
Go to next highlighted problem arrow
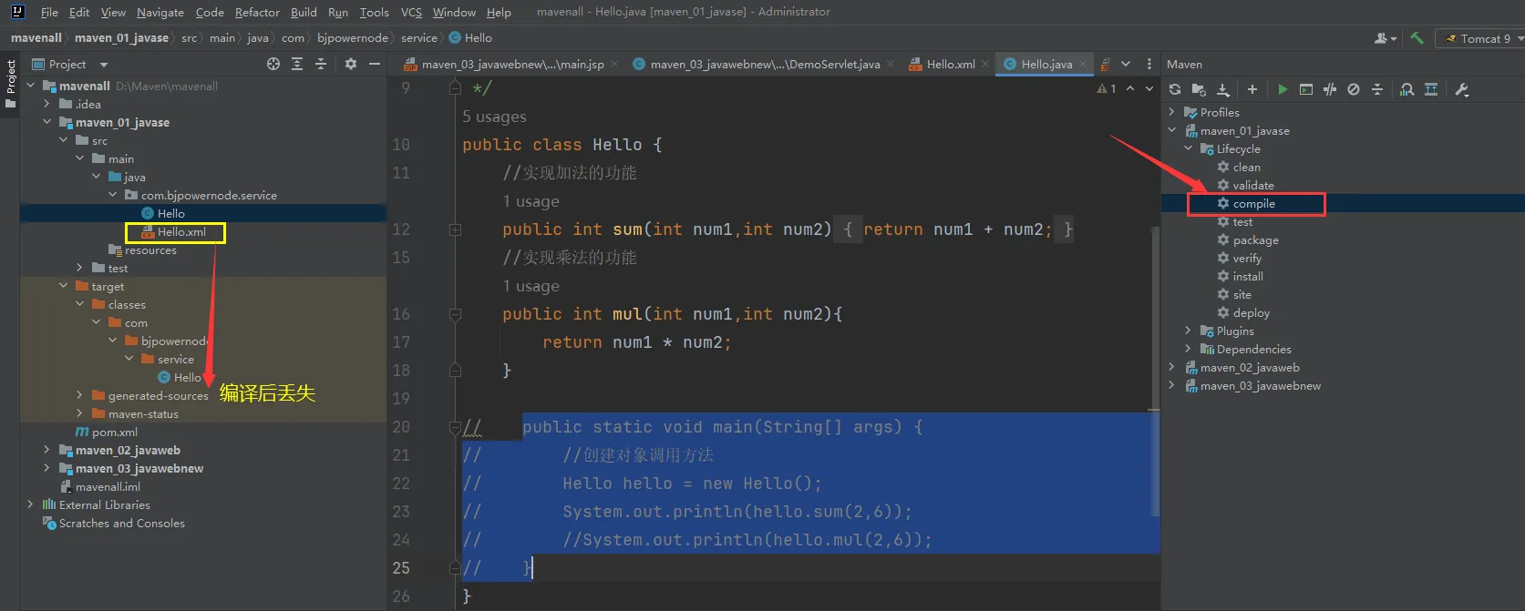[x=1149, y=88]
